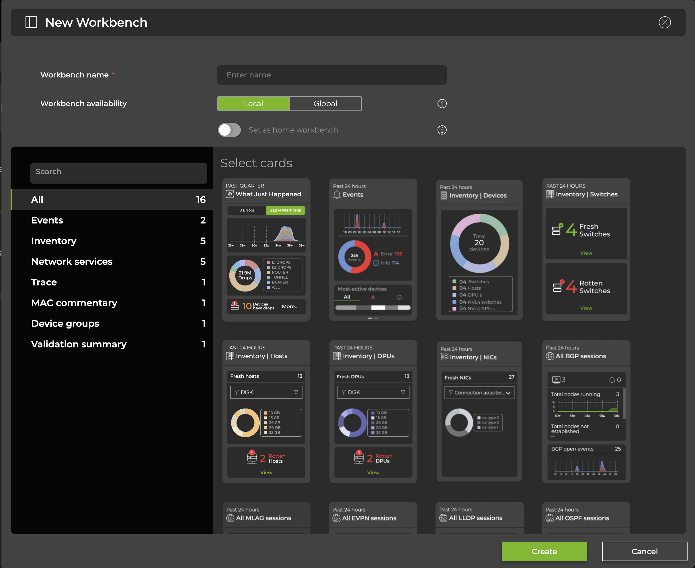The height and width of the screenshot is (568, 695).
Task: Click the eye icon on What Just Happened card
Action: [x=230, y=194]
